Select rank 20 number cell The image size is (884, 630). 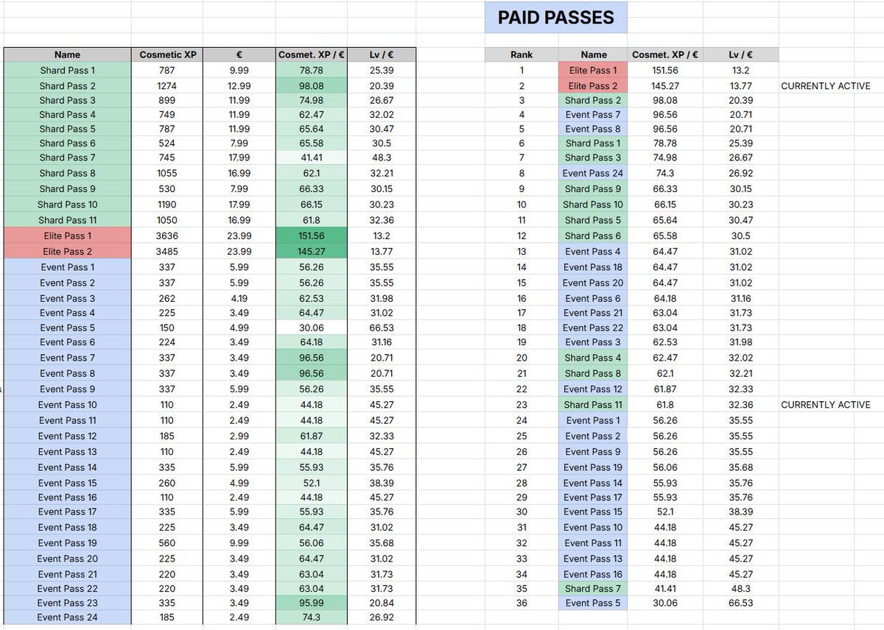[522, 358]
